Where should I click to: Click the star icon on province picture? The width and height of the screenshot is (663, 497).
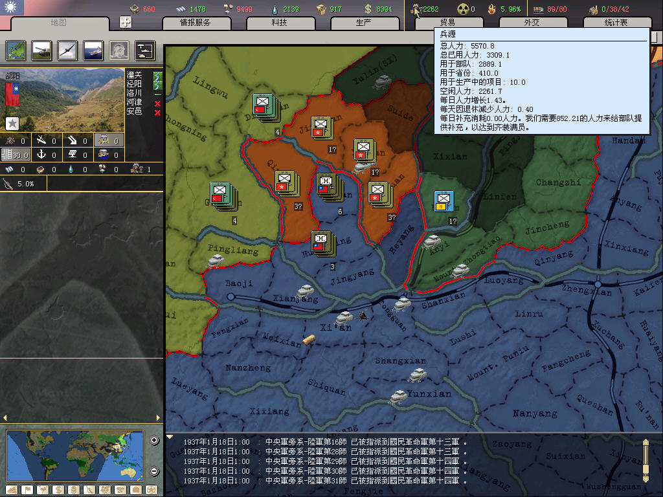pos(12,124)
